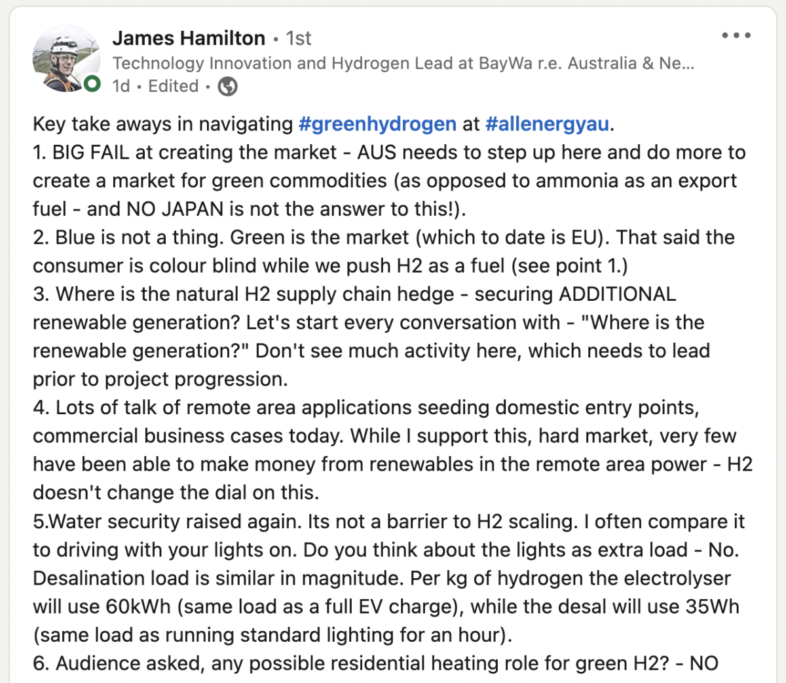786x683 pixels.
Task: Click the Water security raised again sentence
Action: pyautogui.click(x=175, y=521)
